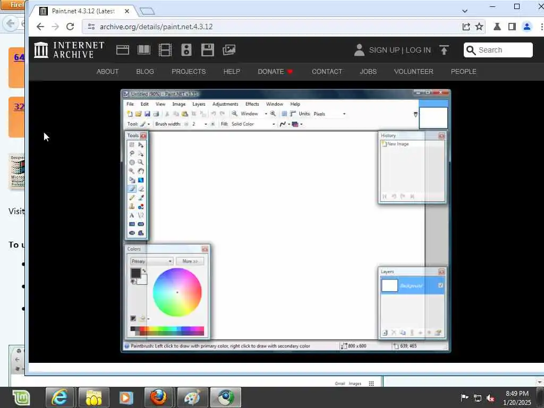View site information icon beside the URL
The image size is (544, 408).
point(91,27)
